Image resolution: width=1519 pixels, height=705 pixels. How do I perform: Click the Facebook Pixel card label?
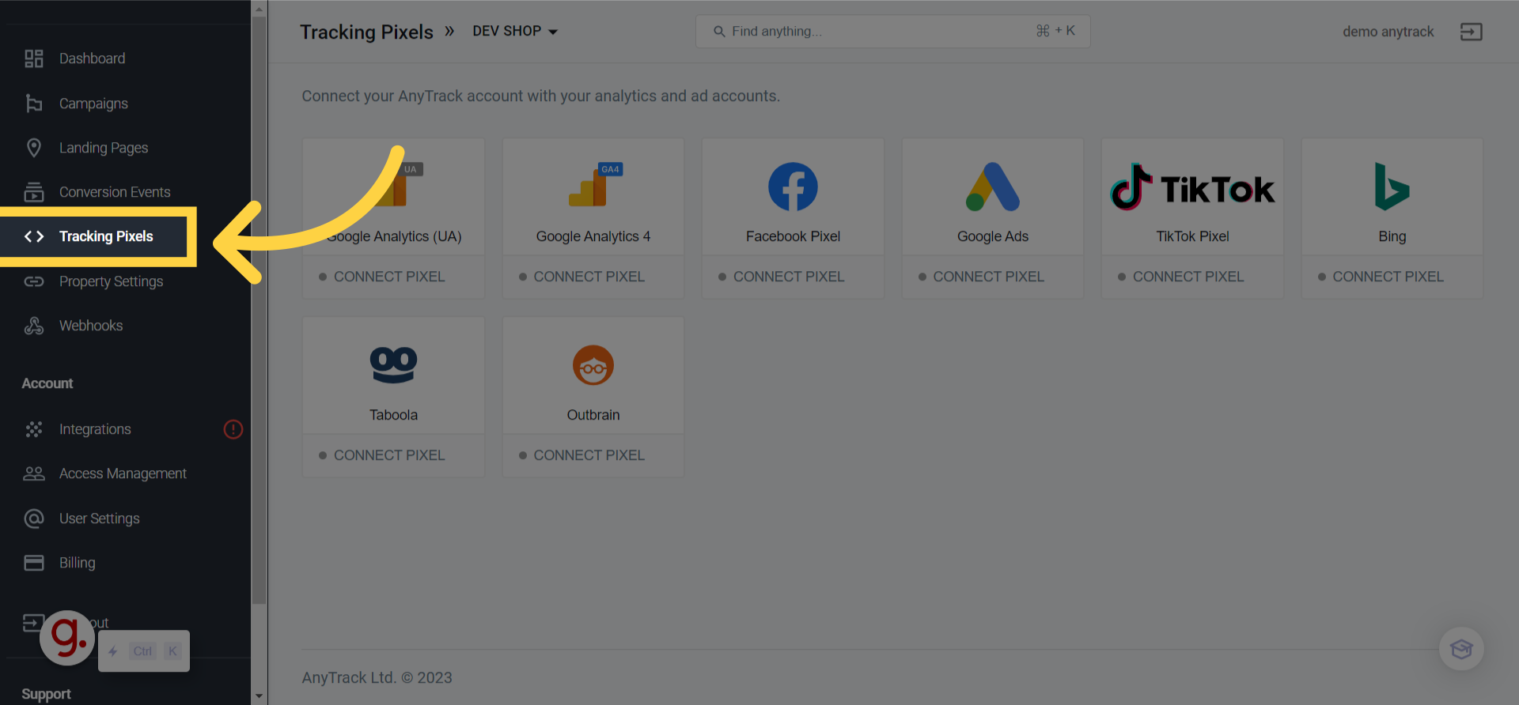(x=793, y=236)
